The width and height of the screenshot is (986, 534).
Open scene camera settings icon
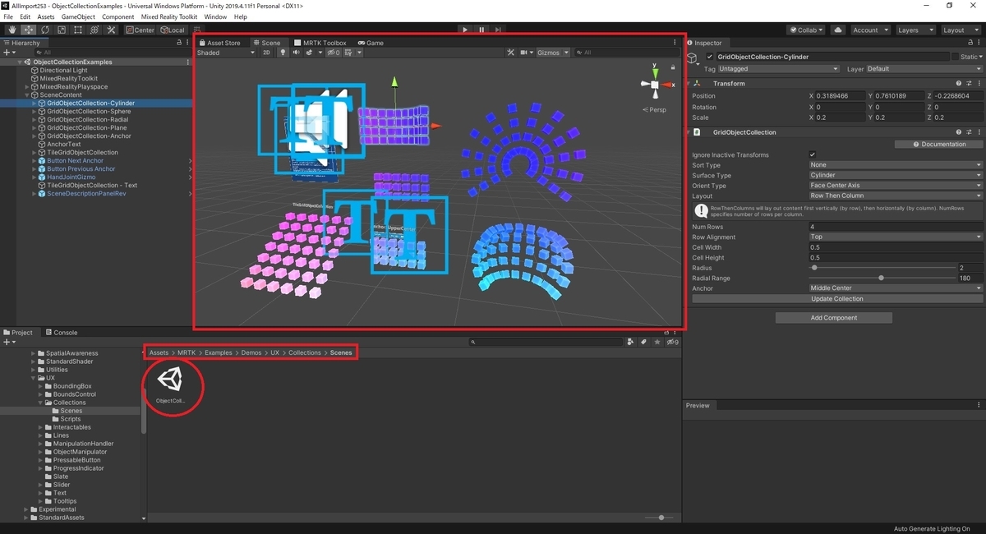[x=526, y=53]
